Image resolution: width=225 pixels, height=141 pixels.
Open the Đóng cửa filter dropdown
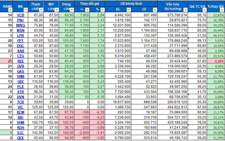[72, 10]
